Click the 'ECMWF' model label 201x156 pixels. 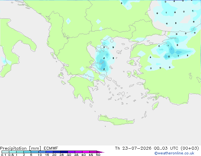[51, 148]
